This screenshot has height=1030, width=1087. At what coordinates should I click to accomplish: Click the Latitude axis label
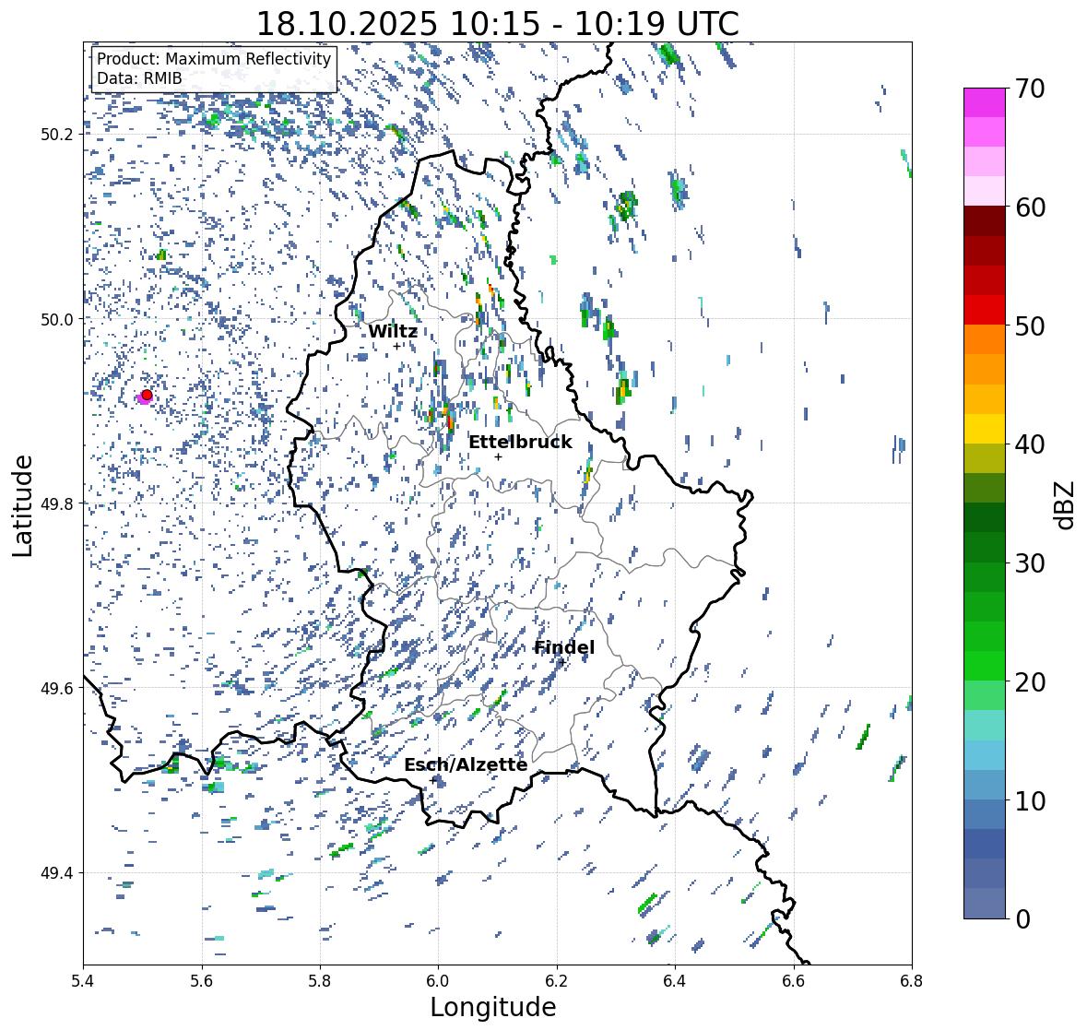(23, 505)
